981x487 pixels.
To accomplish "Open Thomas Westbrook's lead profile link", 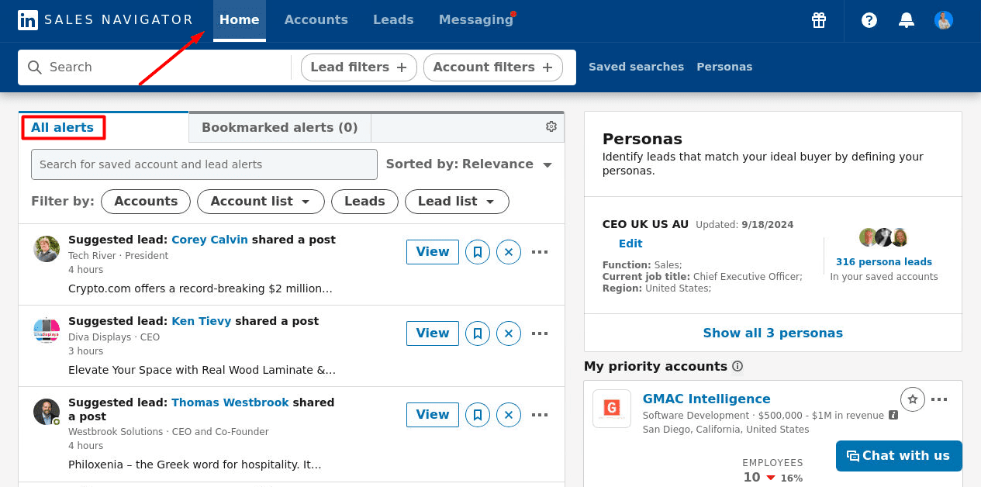I will tap(230, 403).
